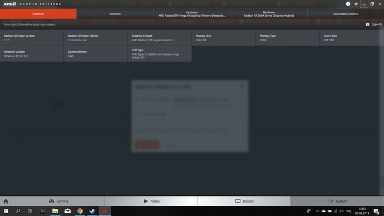Viewport: 384px width, 216px height.
Task: Click the Copy All button
Action: point(374,24)
